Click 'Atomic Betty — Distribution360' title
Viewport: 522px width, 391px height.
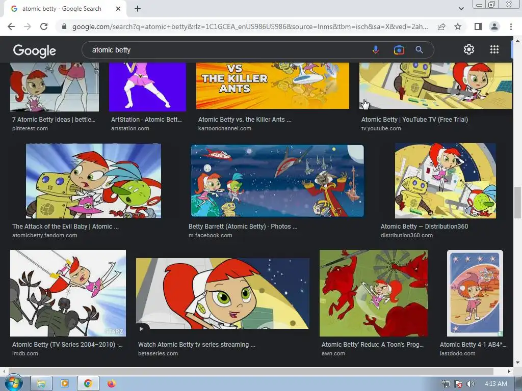[425, 227]
